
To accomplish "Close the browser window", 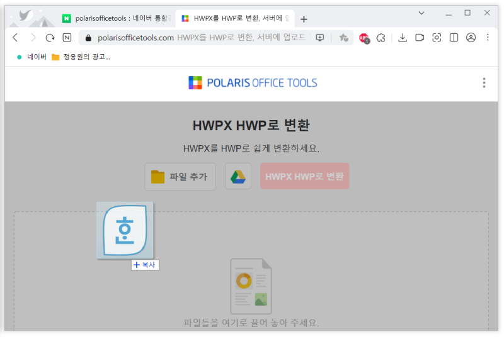I will pyautogui.click(x=487, y=13).
